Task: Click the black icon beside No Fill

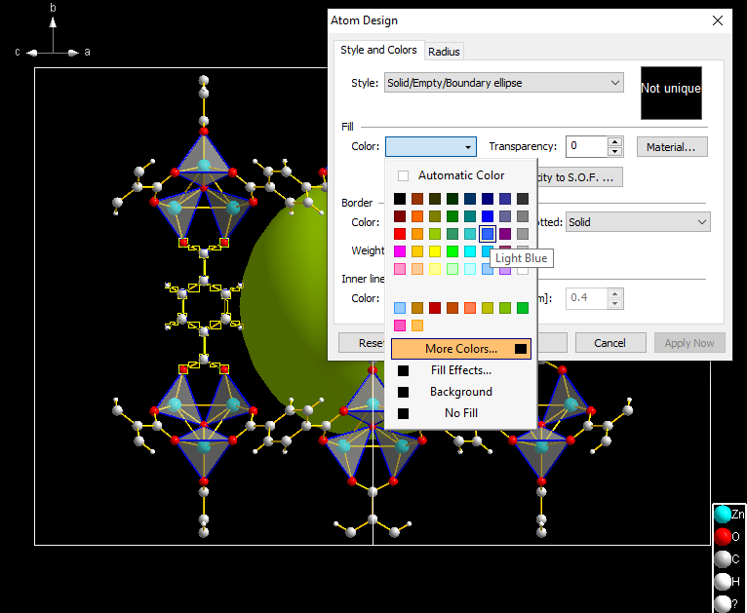Action: 403,413
